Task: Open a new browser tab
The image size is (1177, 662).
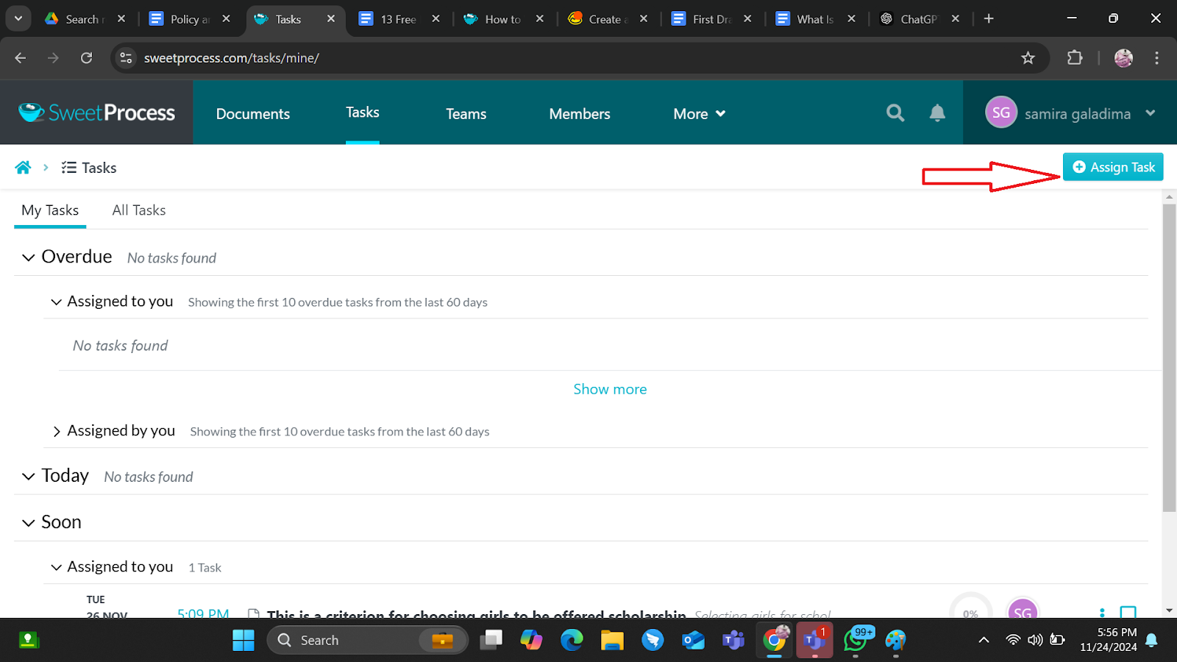Action: pyautogui.click(x=989, y=19)
